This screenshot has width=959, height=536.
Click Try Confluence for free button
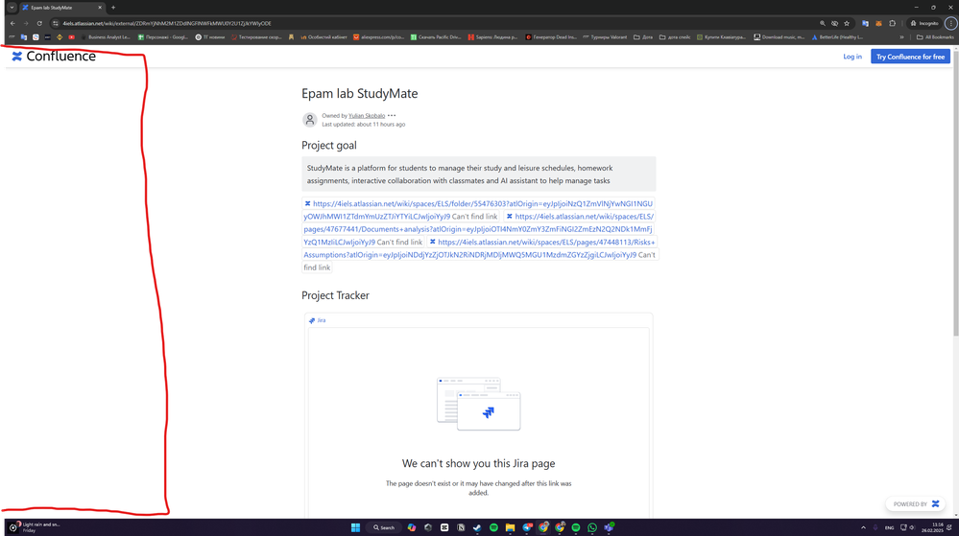pyautogui.click(x=910, y=57)
